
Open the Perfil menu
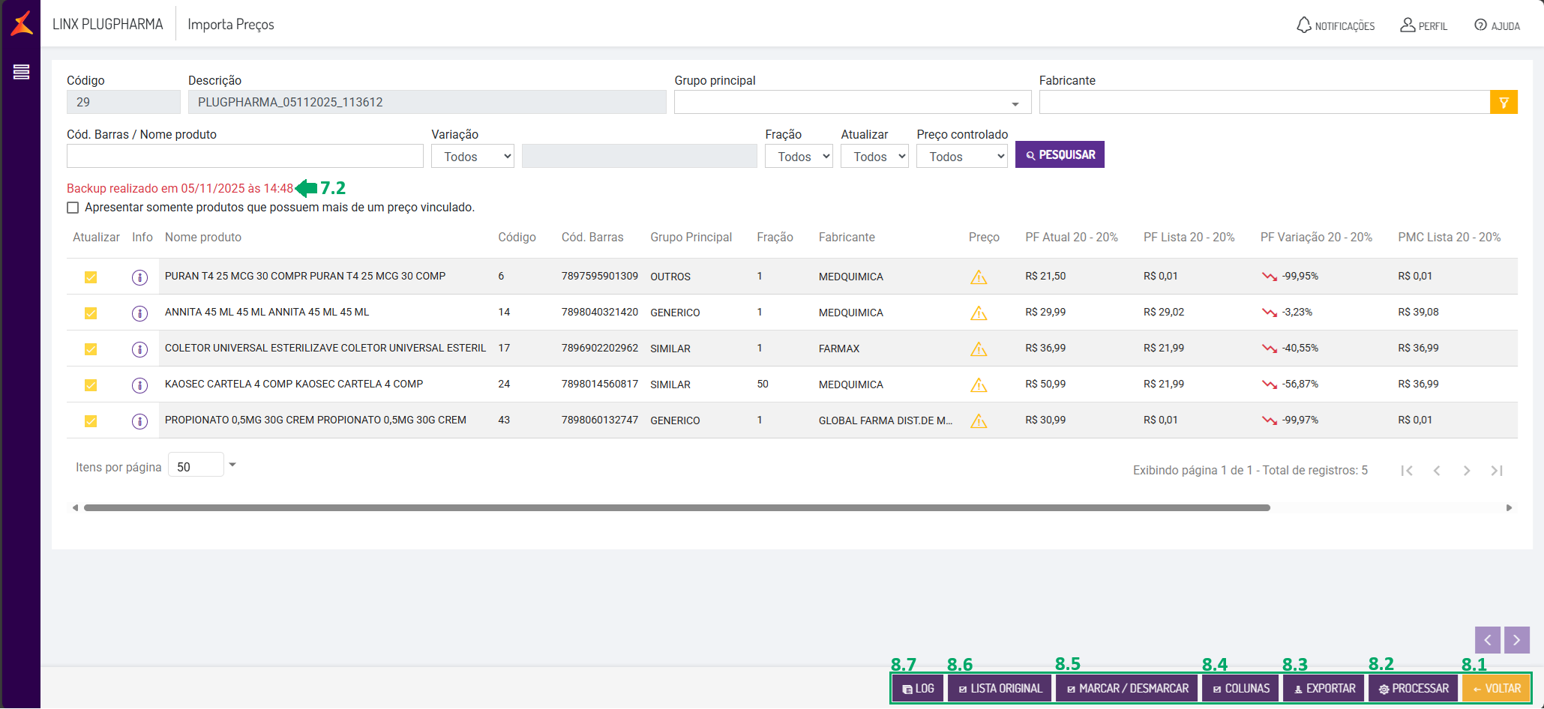[x=1423, y=25]
